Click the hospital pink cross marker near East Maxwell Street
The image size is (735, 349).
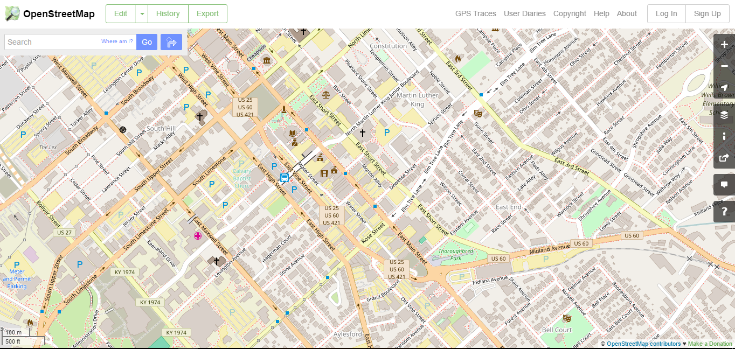198,236
